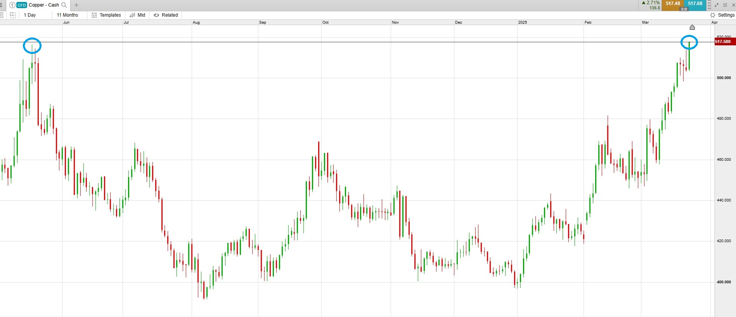This screenshot has height=317, width=736.
Task: Open the Templates menu
Action: [x=106, y=15]
